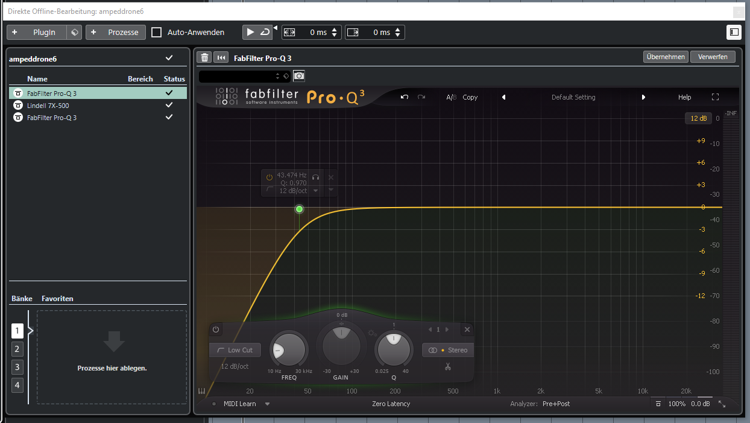Open the plugin favorites icon next to PlugIn
The image size is (750, 423).
point(74,32)
